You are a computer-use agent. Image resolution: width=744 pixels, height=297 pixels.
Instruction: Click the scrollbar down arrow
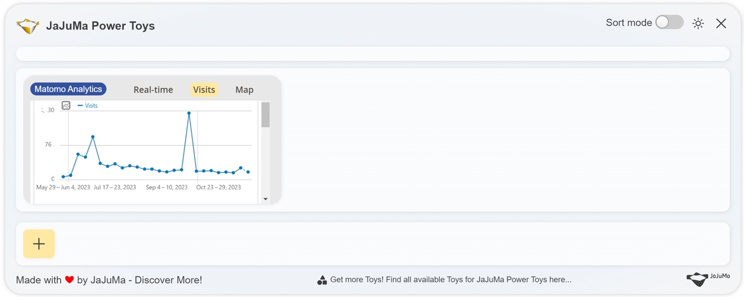coord(265,199)
